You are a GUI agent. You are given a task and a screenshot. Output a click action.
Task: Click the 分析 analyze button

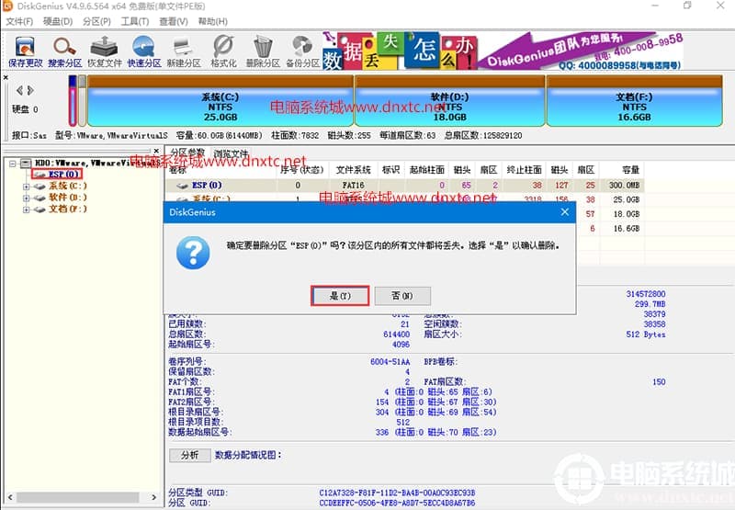tap(190, 455)
